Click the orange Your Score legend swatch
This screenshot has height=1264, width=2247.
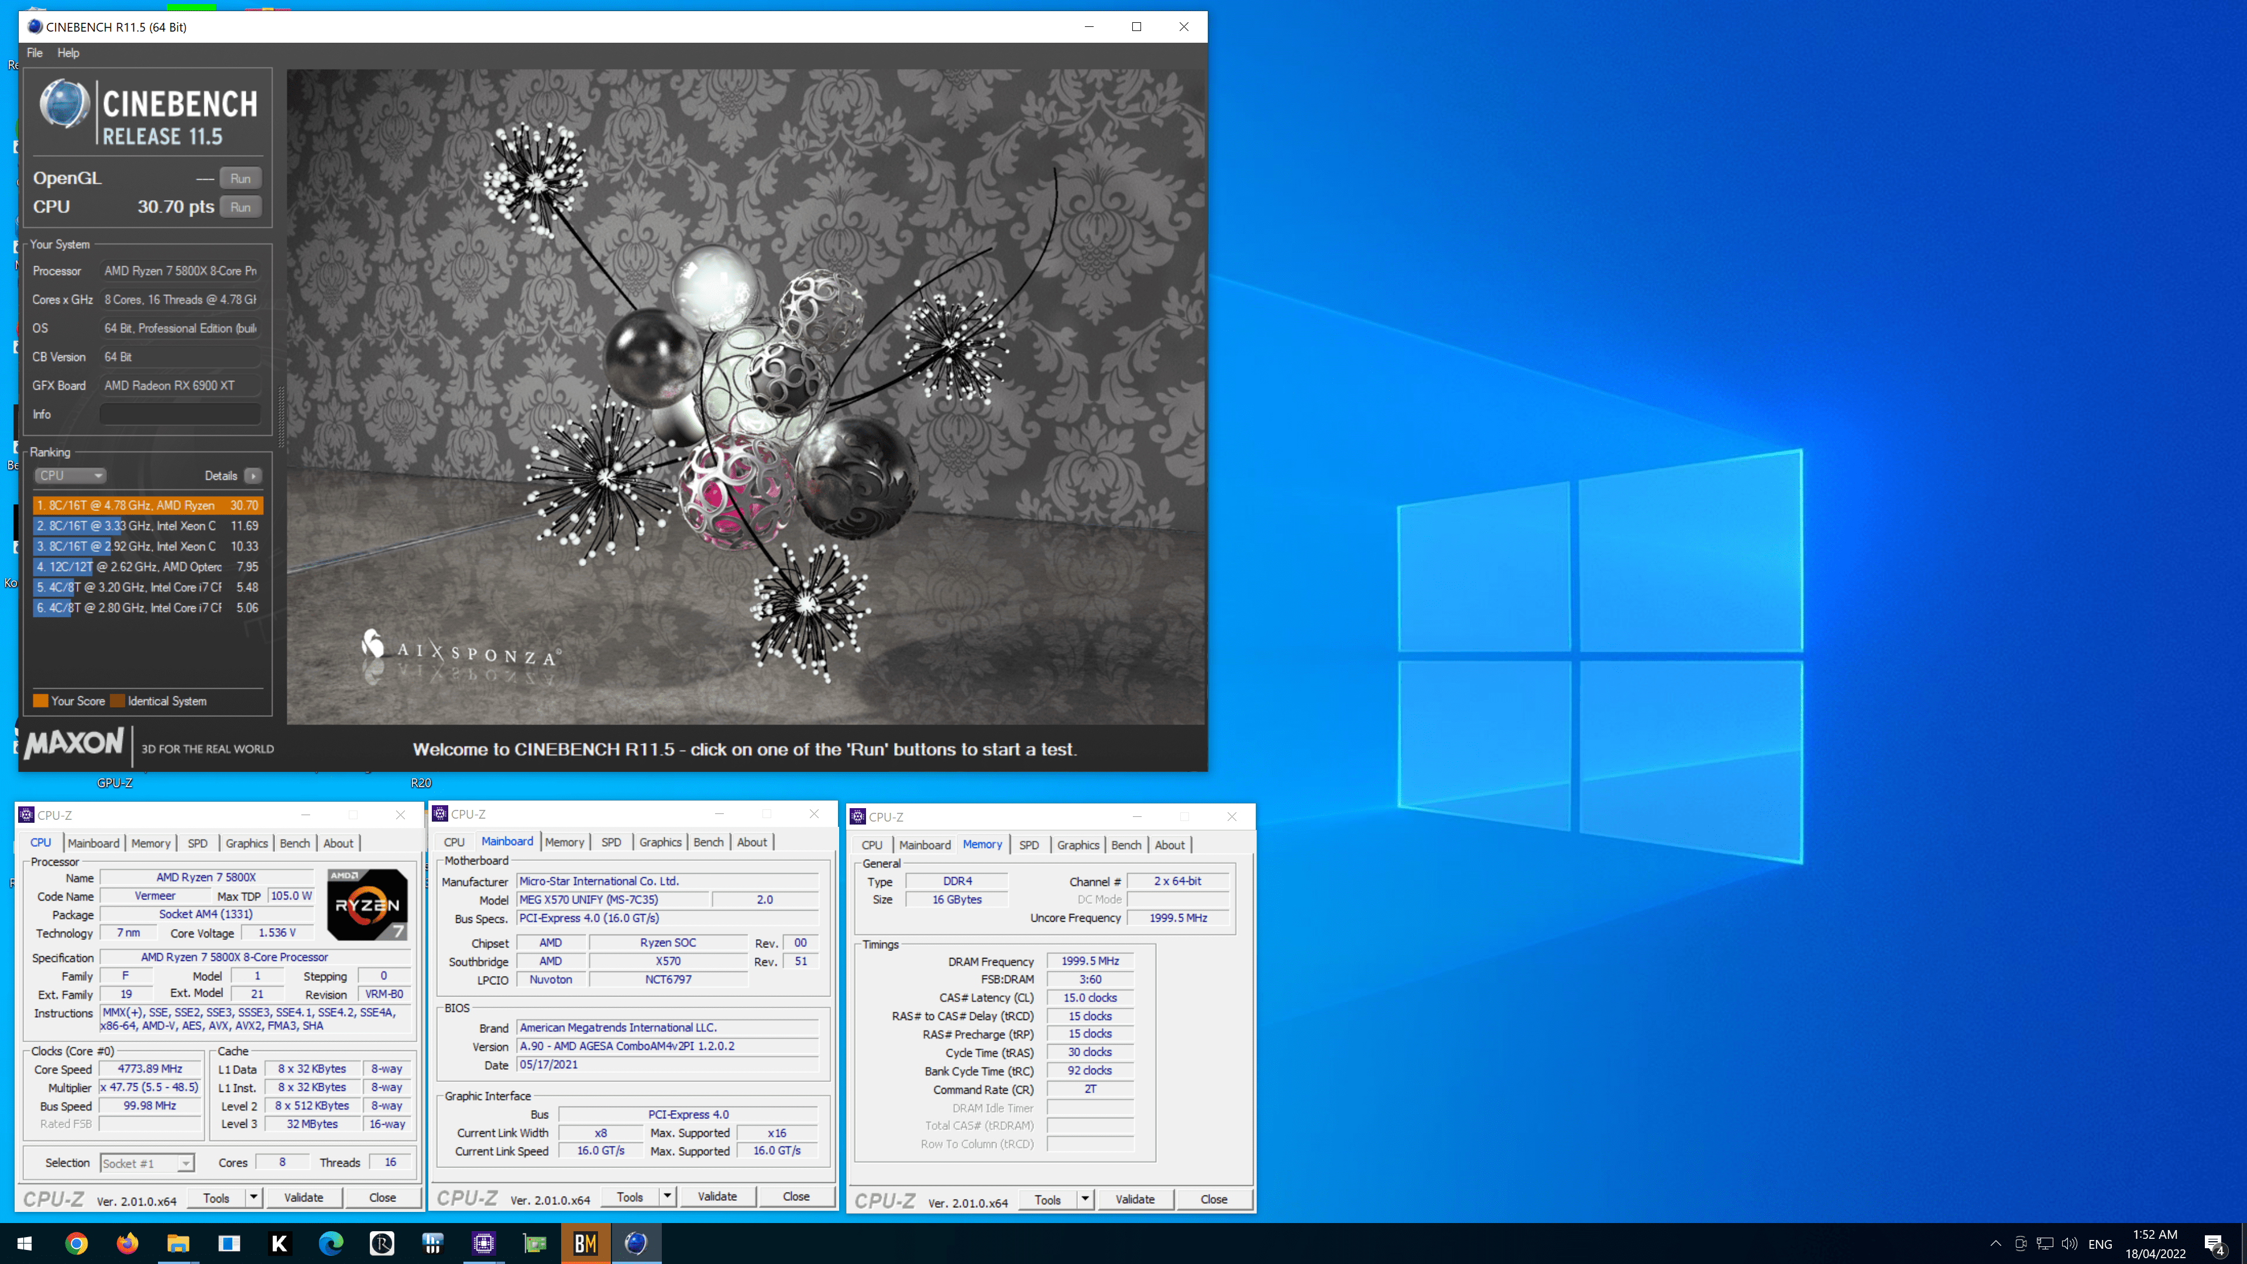[x=40, y=700]
